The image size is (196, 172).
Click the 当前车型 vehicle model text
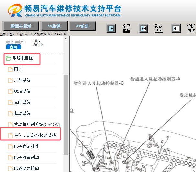(x=34, y=34)
